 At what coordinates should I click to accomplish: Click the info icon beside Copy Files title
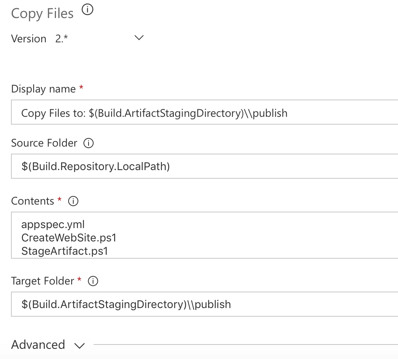click(x=88, y=10)
